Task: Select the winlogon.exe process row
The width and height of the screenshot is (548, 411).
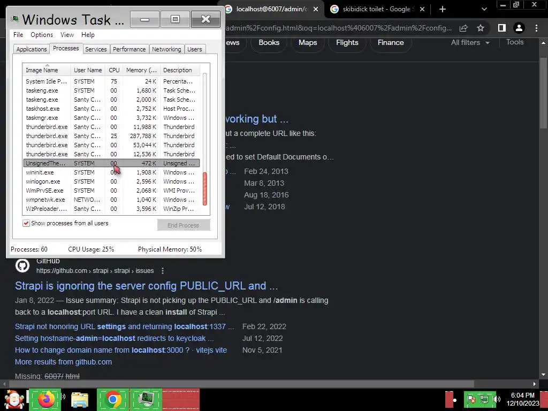Action: 111,181
